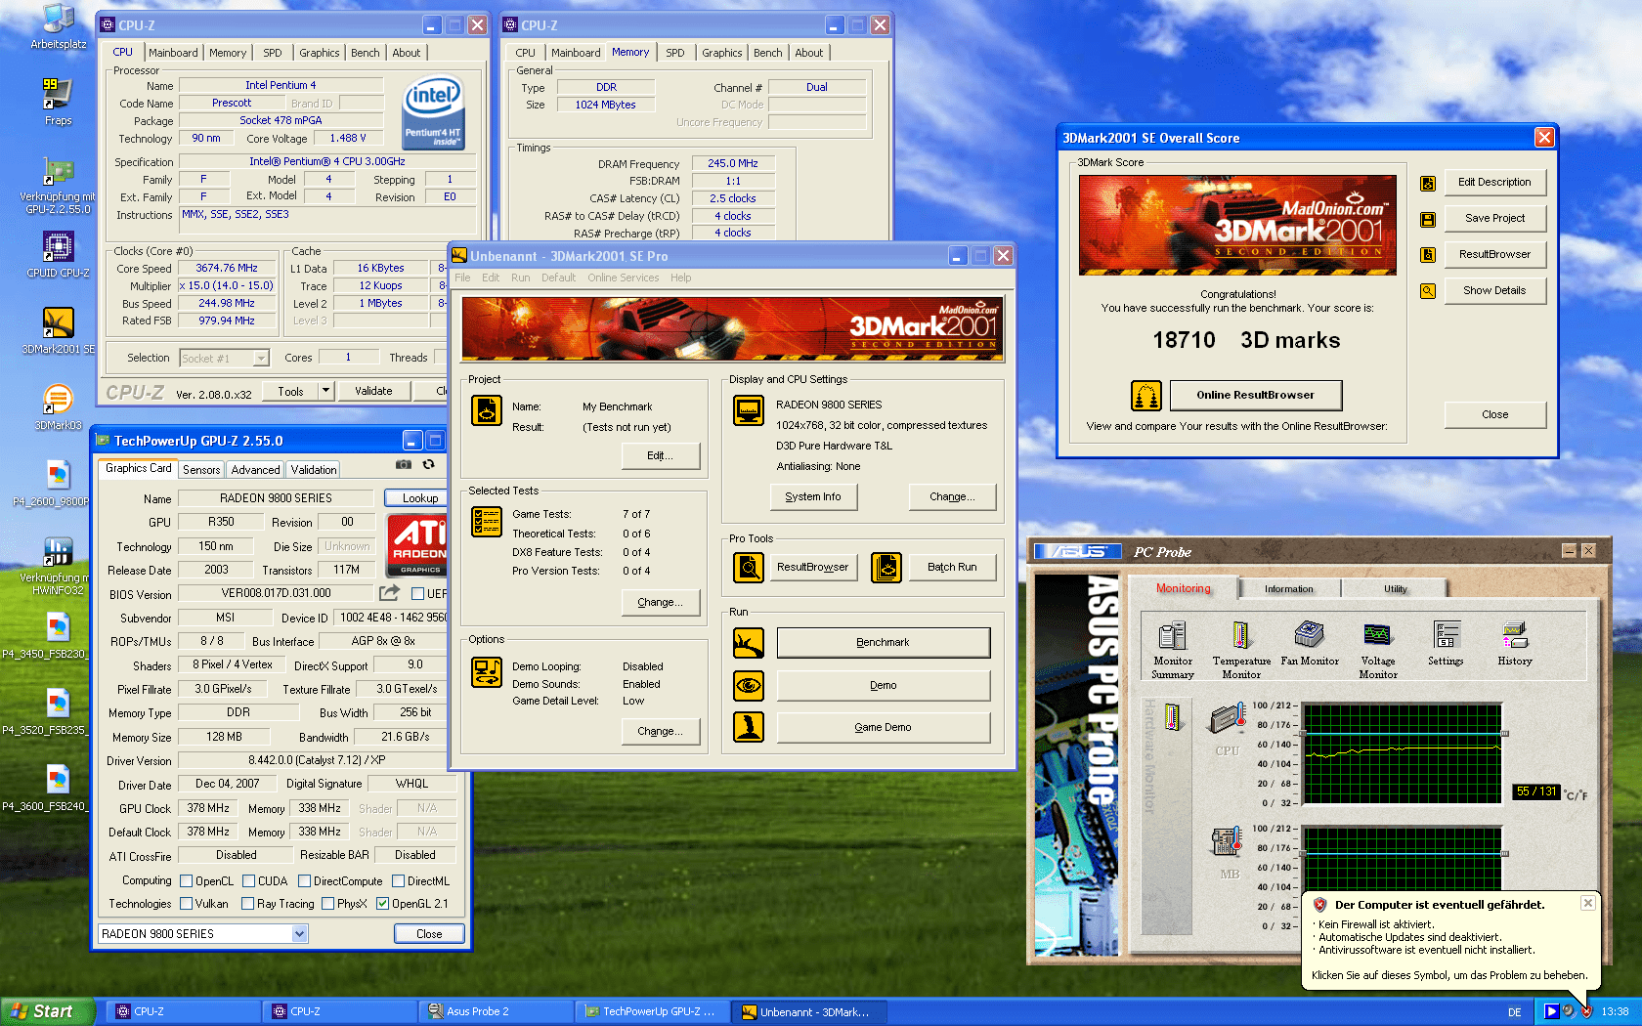Launch CPUID CPU-Z desktop icon
This screenshot has width=1642, height=1026.
[58, 254]
